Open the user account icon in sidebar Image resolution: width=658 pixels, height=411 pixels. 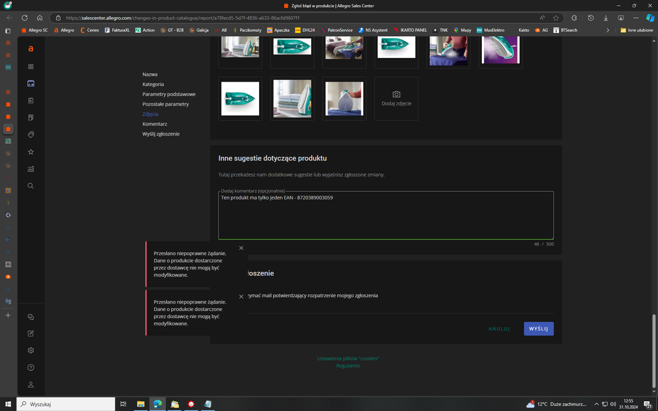click(x=30, y=385)
